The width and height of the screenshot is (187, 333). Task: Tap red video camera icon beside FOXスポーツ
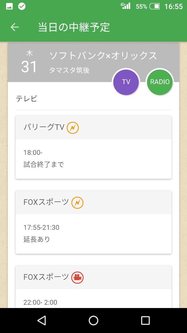[77, 277]
